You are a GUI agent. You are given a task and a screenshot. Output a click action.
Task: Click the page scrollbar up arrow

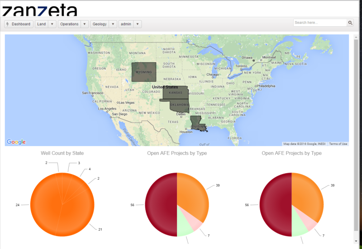pyautogui.click(x=356, y=37)
